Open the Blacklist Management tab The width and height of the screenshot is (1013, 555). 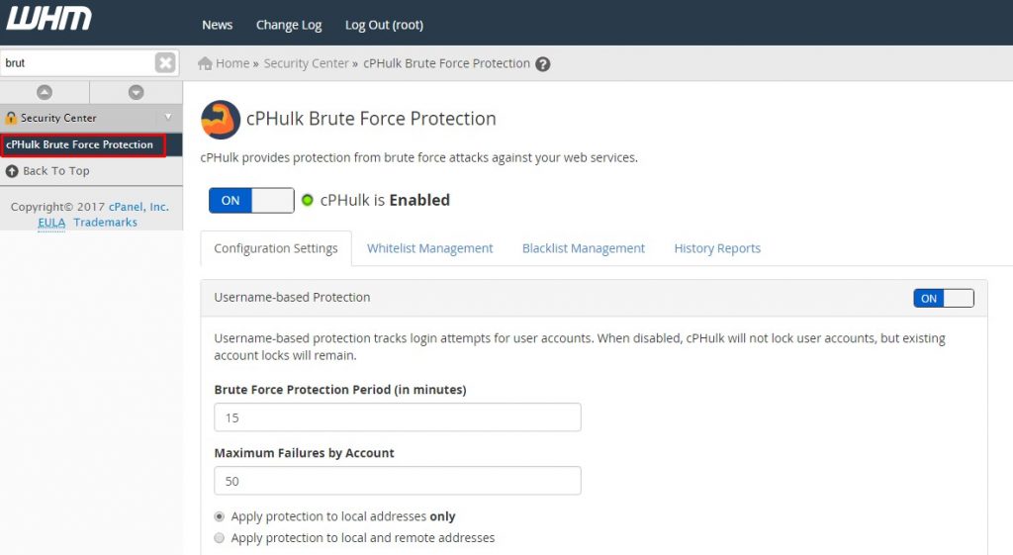tap(584, 248)
